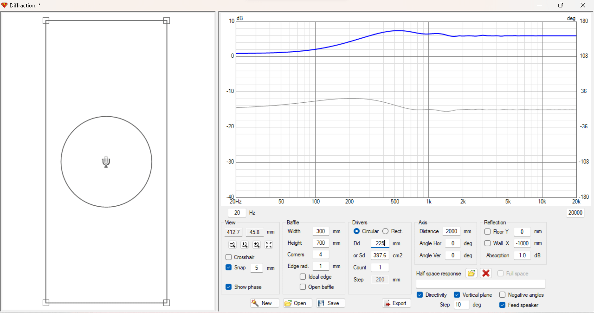This screenshot has width=594, height=313.
Task: Click the Sd area field
Action: click(380, 255)
